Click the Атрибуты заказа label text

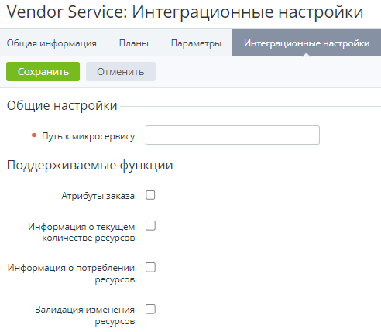(x=98, y=196)
